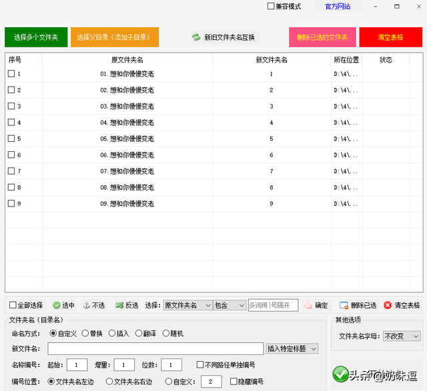427x391 pixels.
Task: Open the 包含 condition dropdown
Action: [230, 305]
